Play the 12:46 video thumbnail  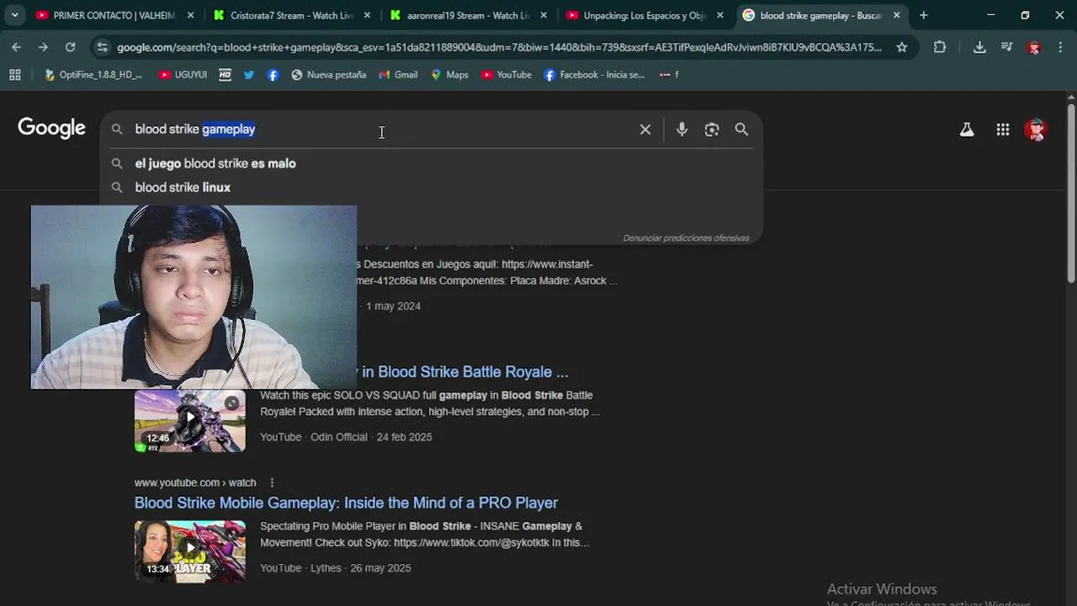[x=190, y=420]
